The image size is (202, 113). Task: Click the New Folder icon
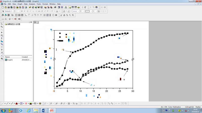tap(6, 7)
